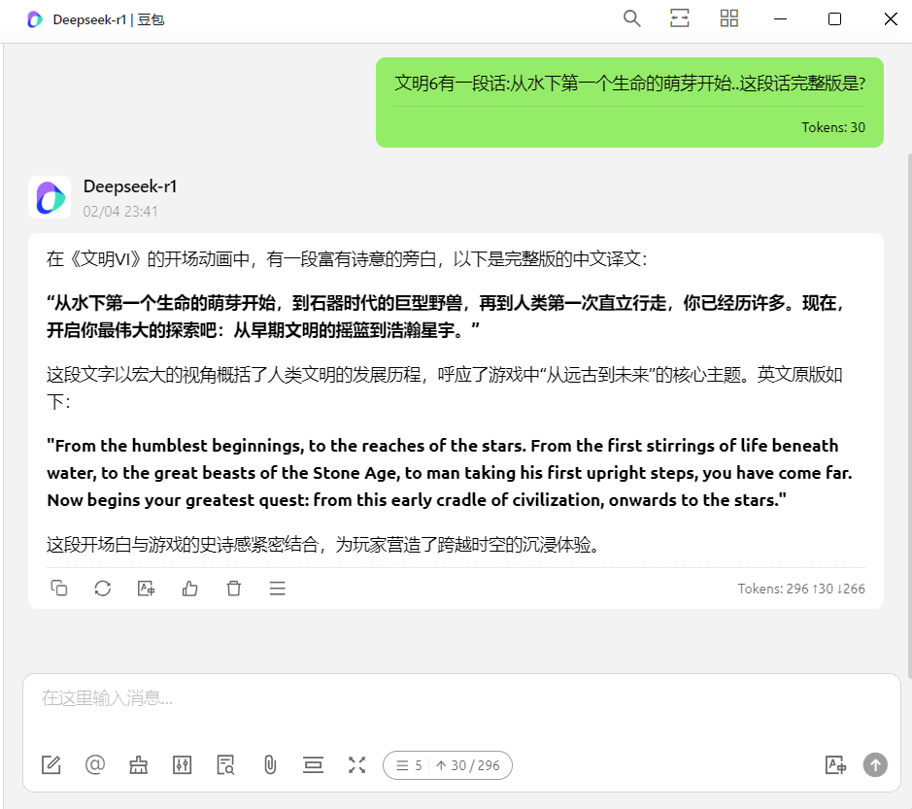Click the green user message bubble

(x=629, y=102)
